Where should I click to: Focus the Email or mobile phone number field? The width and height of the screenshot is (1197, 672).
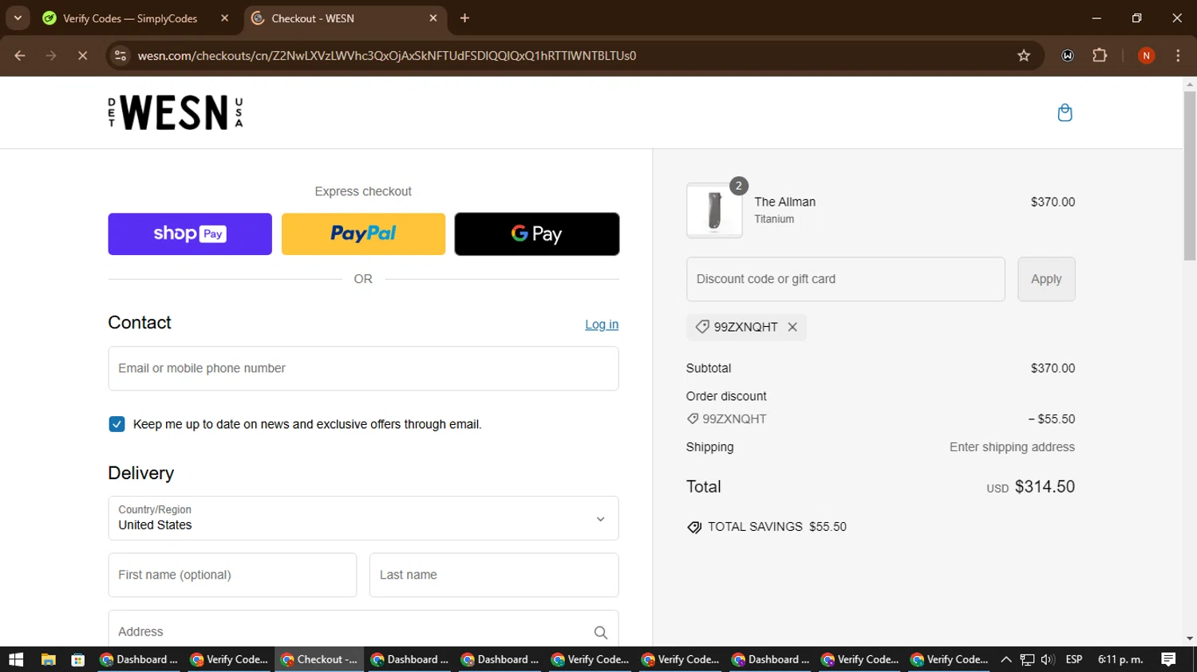point(363,368)
